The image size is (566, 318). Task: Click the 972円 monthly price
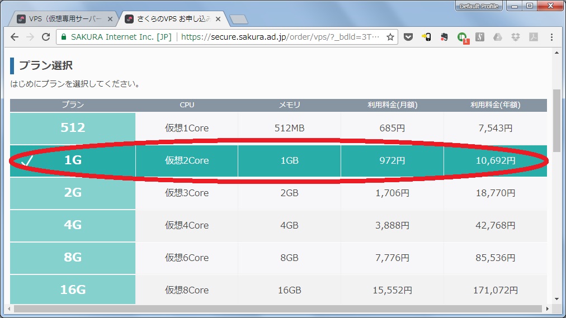pos(392,160)
